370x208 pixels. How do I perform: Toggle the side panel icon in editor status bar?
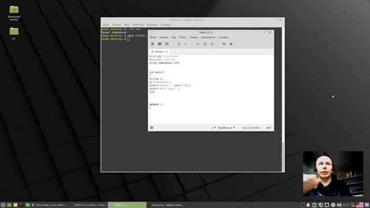151,128
